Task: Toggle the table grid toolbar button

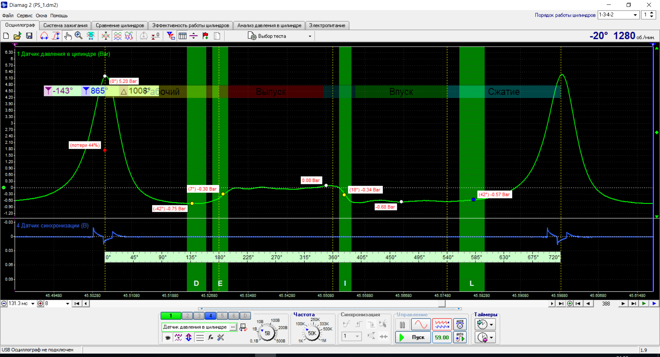Action: [183, 36]
